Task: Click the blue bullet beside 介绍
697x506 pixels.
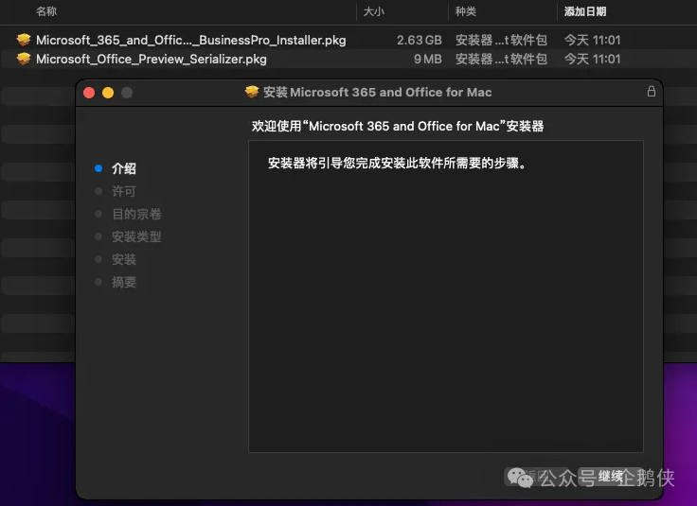Action: pos(98,168)
